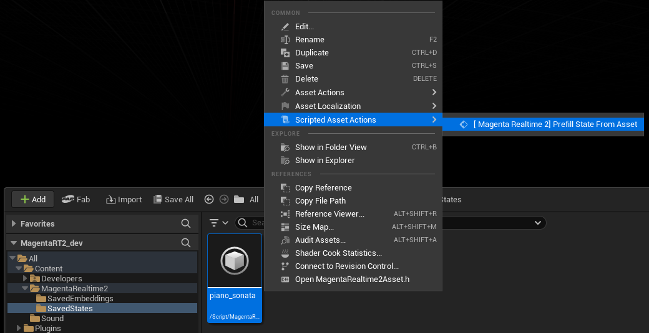649x333 pixels.
Task: Click the Add button
Action: (x=32, y=199)
